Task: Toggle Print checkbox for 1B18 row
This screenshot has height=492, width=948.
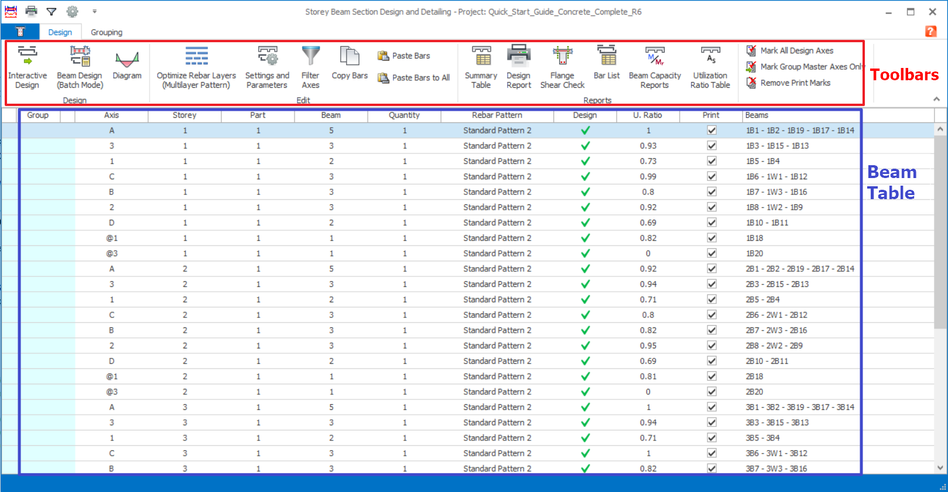Action: (711, 238)
